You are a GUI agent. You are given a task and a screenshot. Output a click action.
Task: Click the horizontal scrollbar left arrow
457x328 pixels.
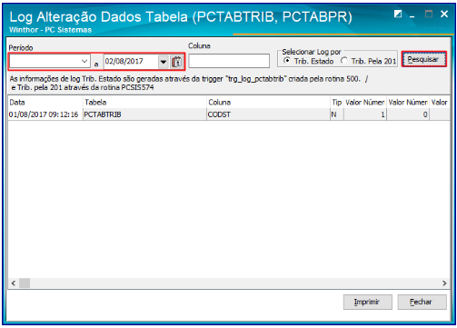14,283
